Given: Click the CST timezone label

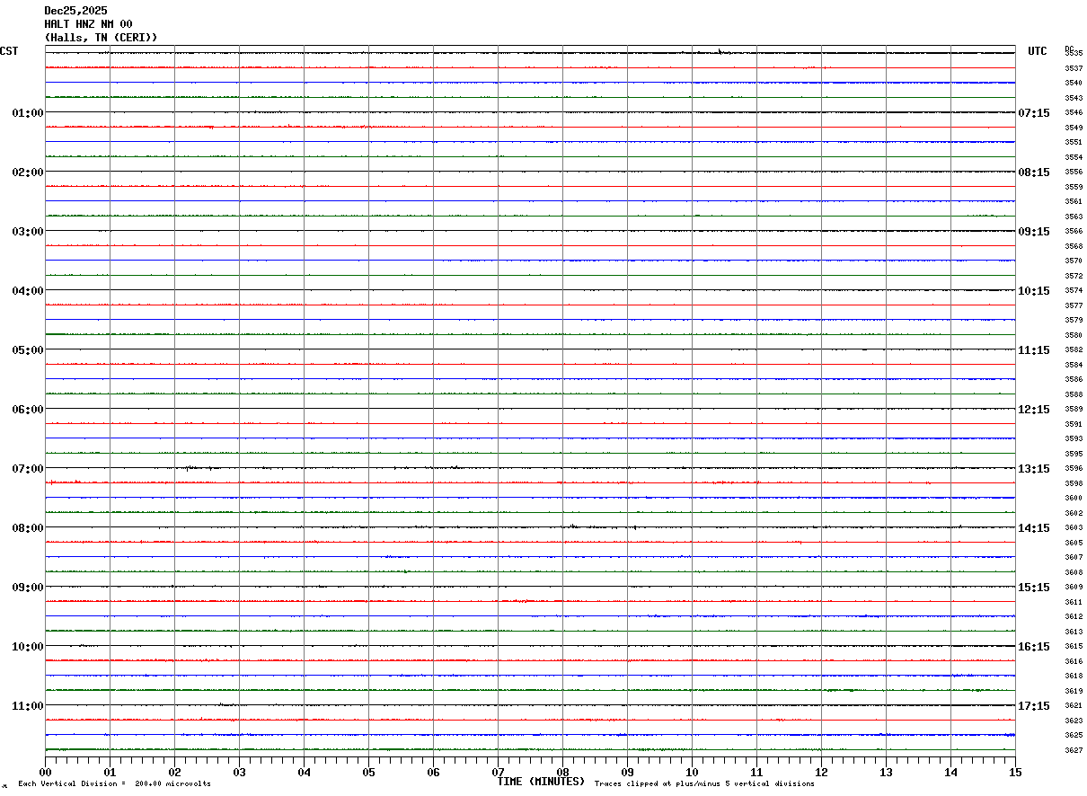Looking at the screenshot, I should click(x=9, y=51).
